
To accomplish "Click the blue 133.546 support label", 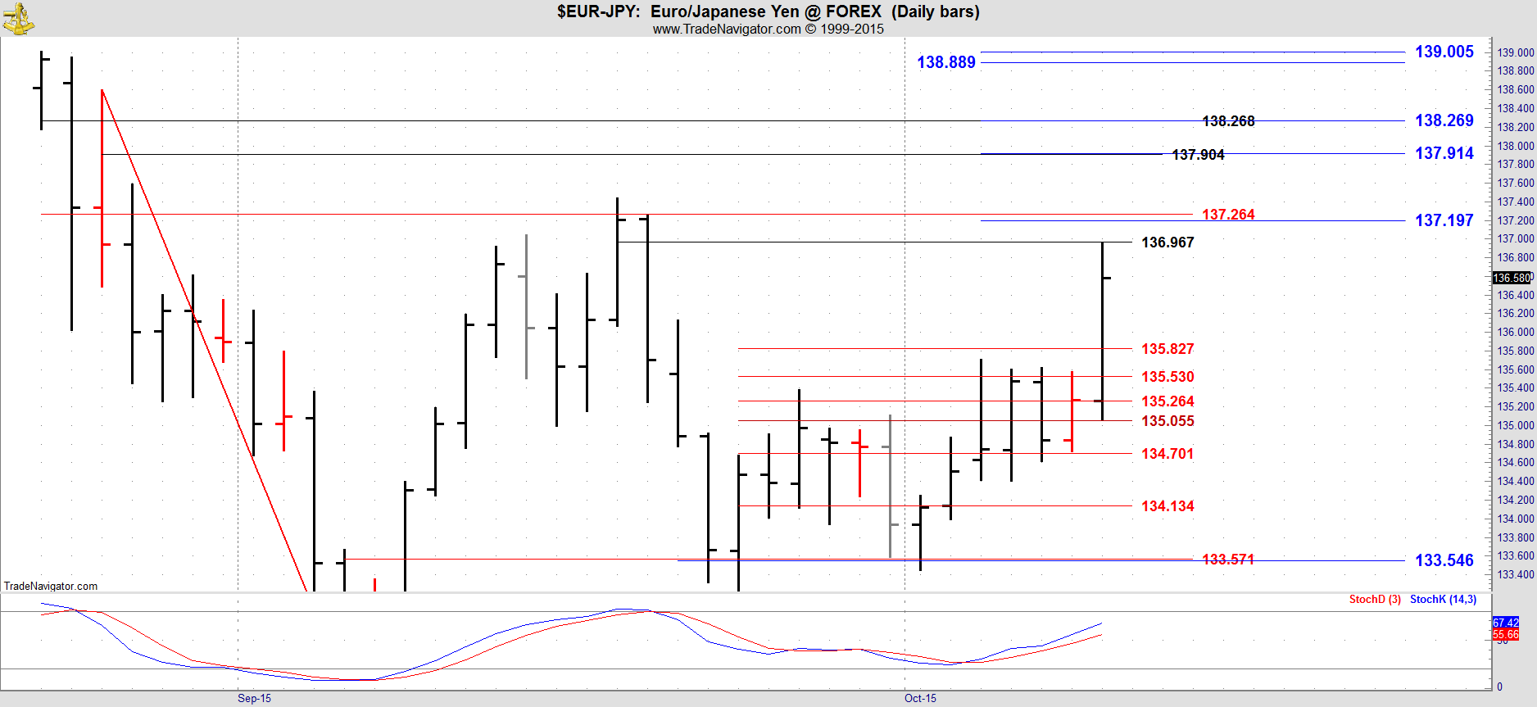I will coord(1444,560).
